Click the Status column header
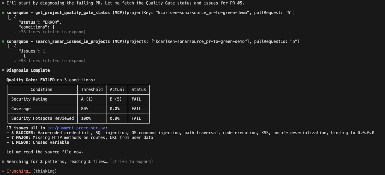 [x=138, y=90]
